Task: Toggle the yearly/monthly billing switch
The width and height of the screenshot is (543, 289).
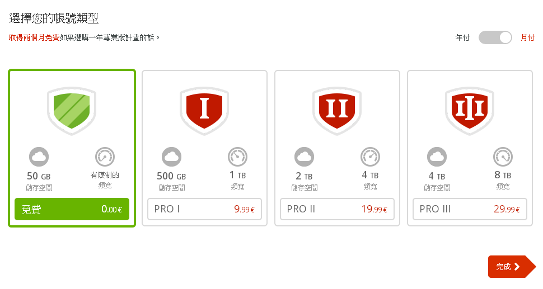Action: click(x=495, y=37)
